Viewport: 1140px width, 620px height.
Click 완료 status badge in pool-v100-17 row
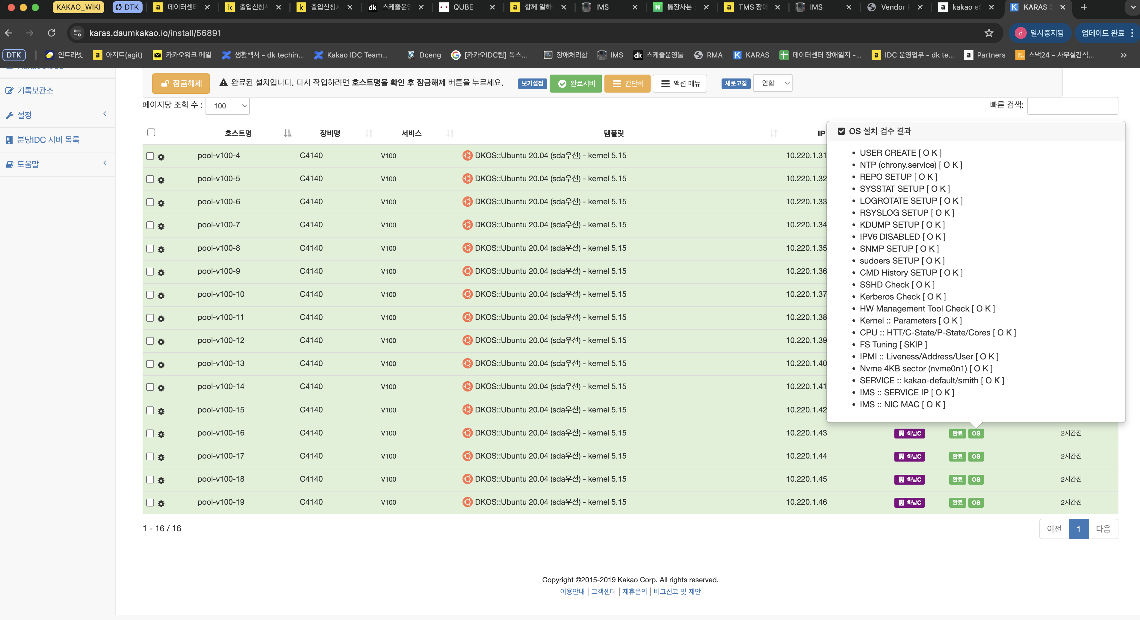(x=957, y=456)
